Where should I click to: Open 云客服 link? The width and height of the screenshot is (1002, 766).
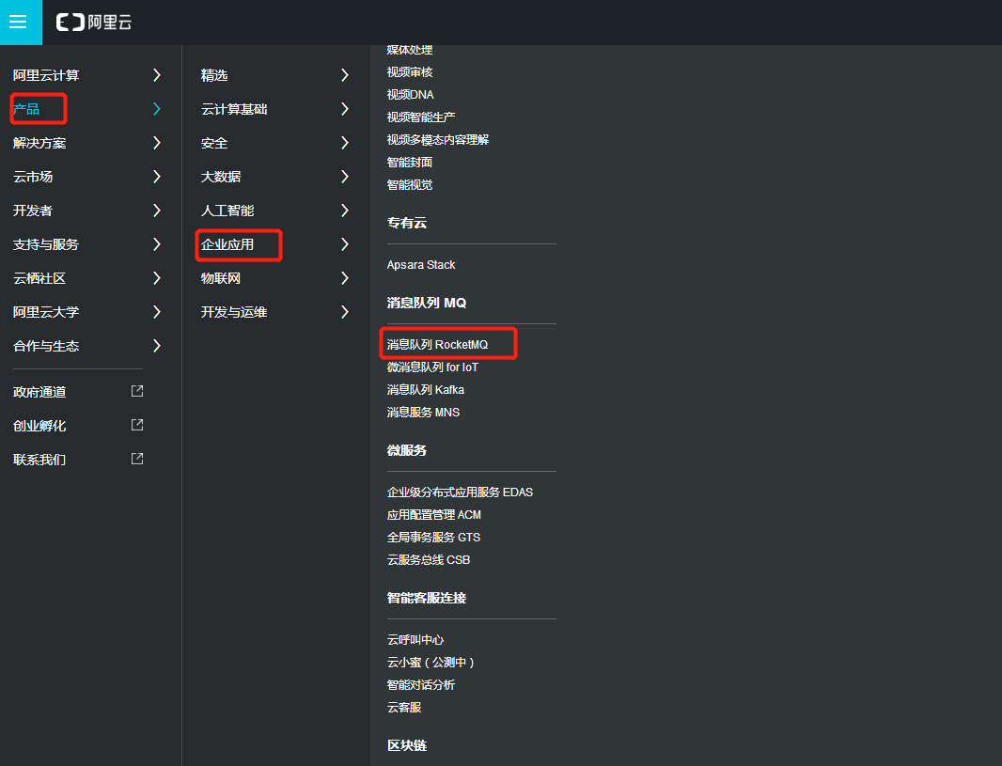(404, 708)
